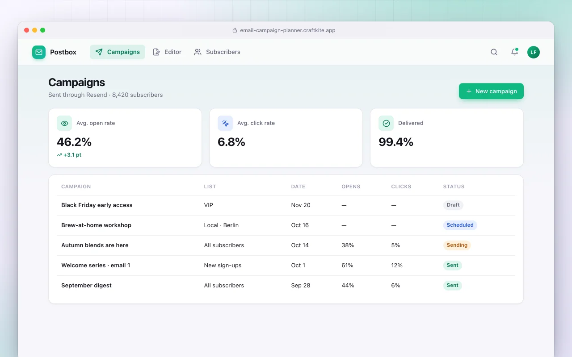The width and height of the screenshot is (572, 357).
Task: Click the Postbox brand name
Action: [63, 52]
